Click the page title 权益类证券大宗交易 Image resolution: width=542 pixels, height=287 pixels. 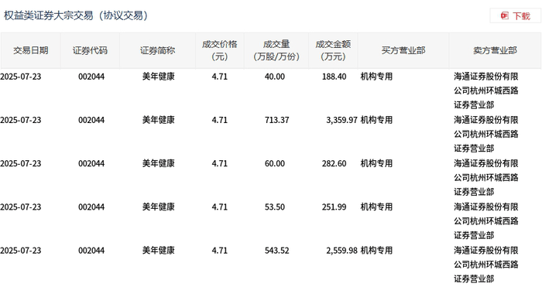48,16
